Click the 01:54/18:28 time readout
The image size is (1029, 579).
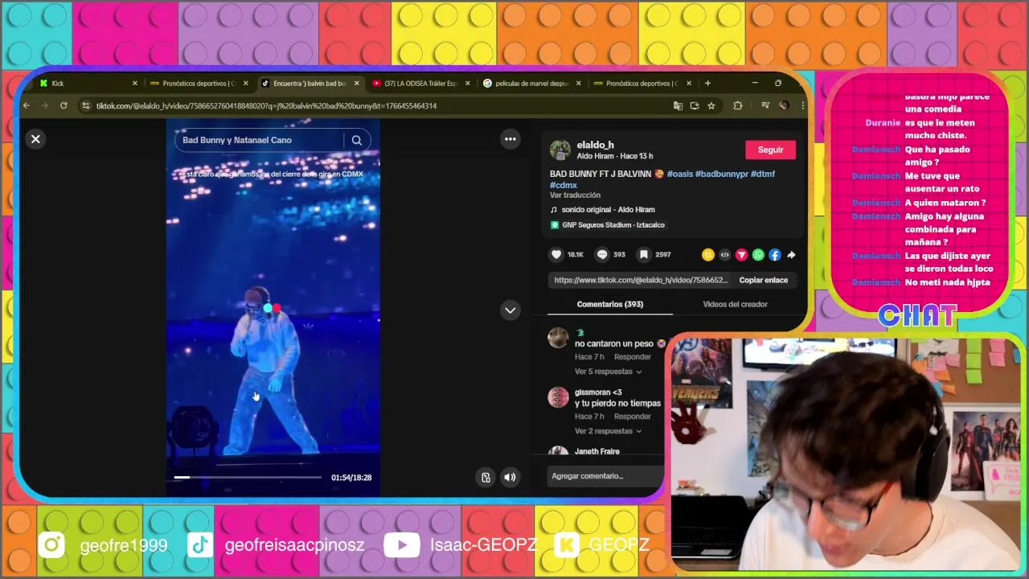pos(351,478)
